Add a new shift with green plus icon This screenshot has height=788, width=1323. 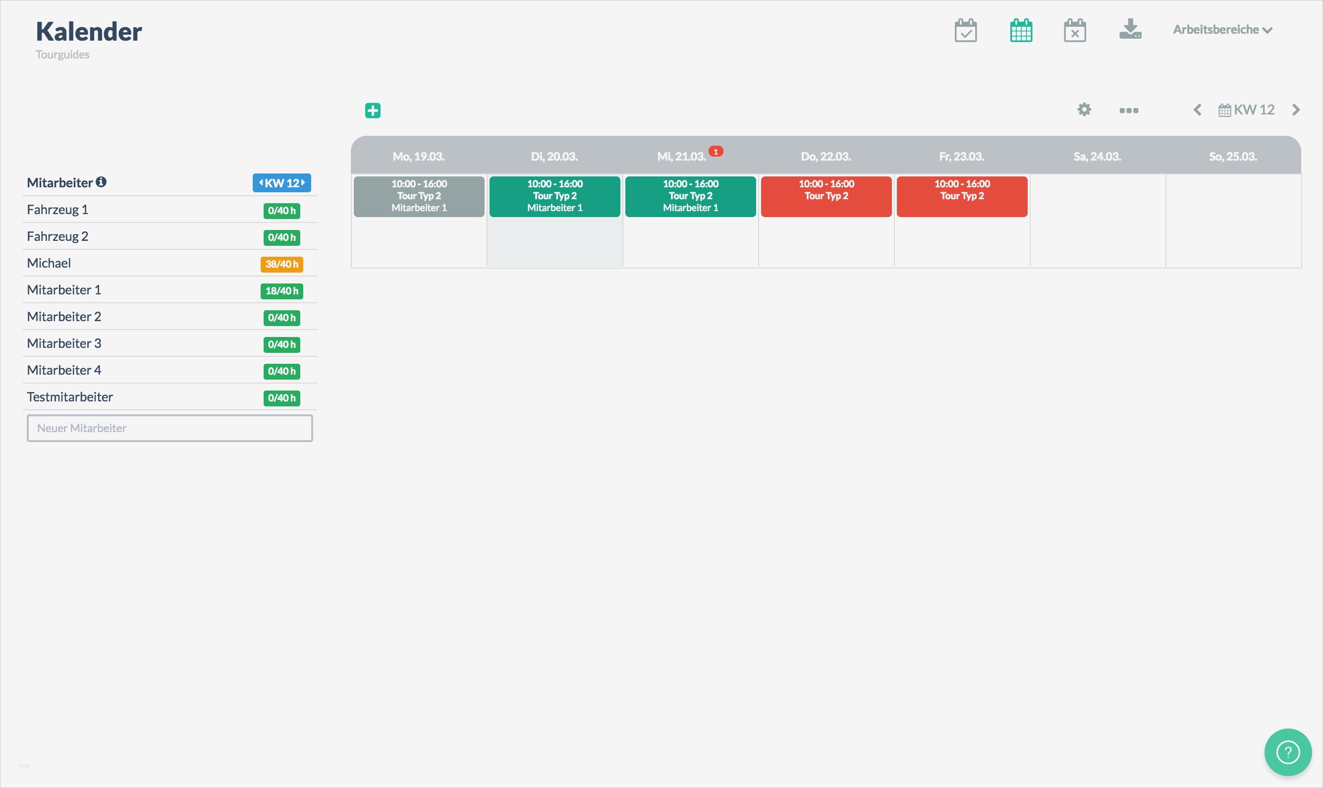click(x=373, y=111)
